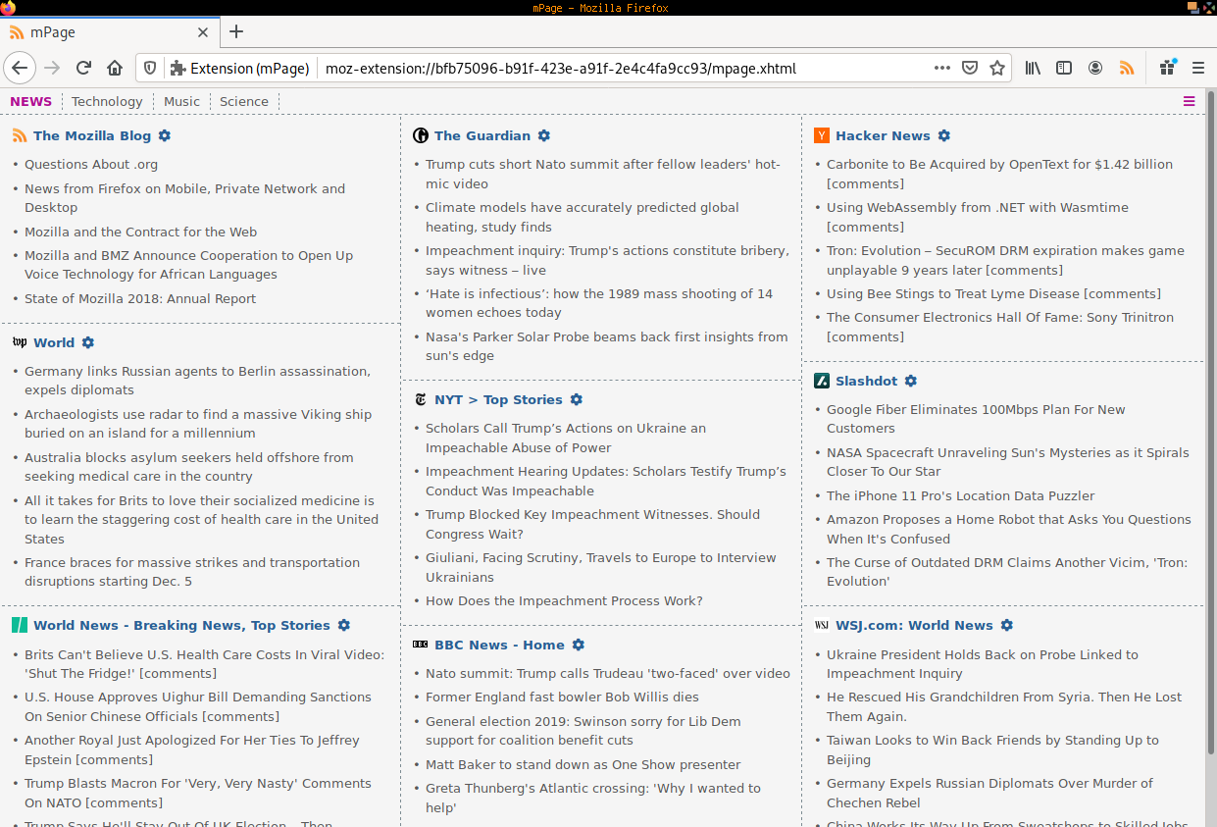Open settings gear for WSJ.com: World News widget
1217x827 pixels.
click(1007, 625)
